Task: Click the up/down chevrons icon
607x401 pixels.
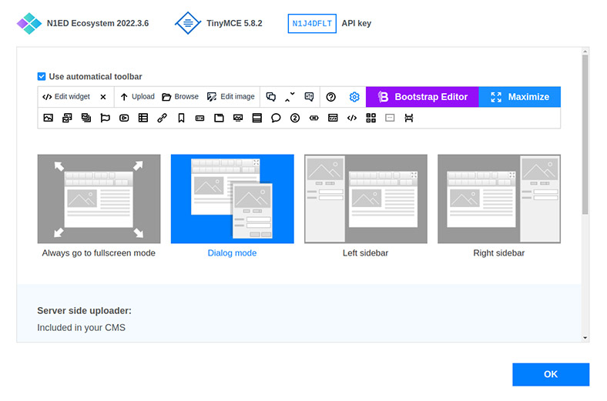Action: click(290, 97)
